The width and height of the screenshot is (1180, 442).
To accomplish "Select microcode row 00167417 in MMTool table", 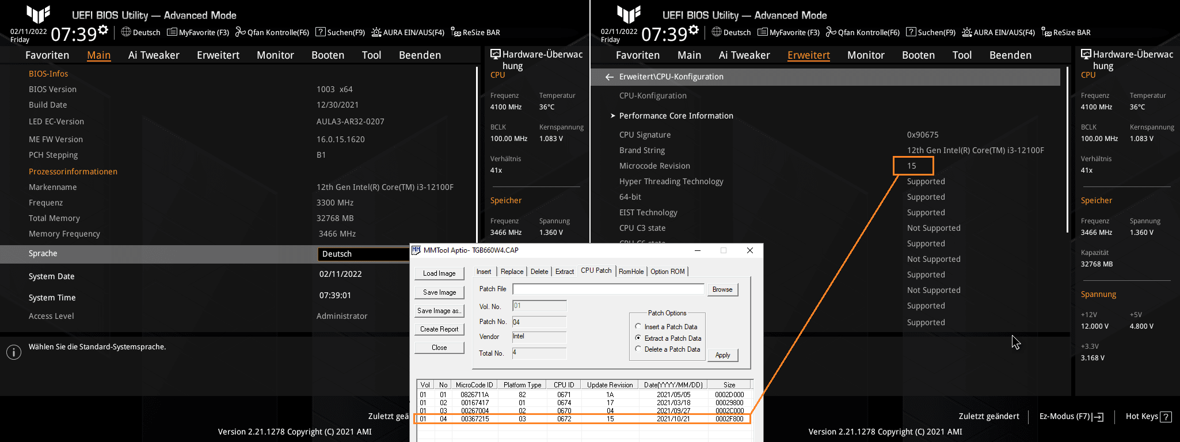I will (x=584, y=403).
